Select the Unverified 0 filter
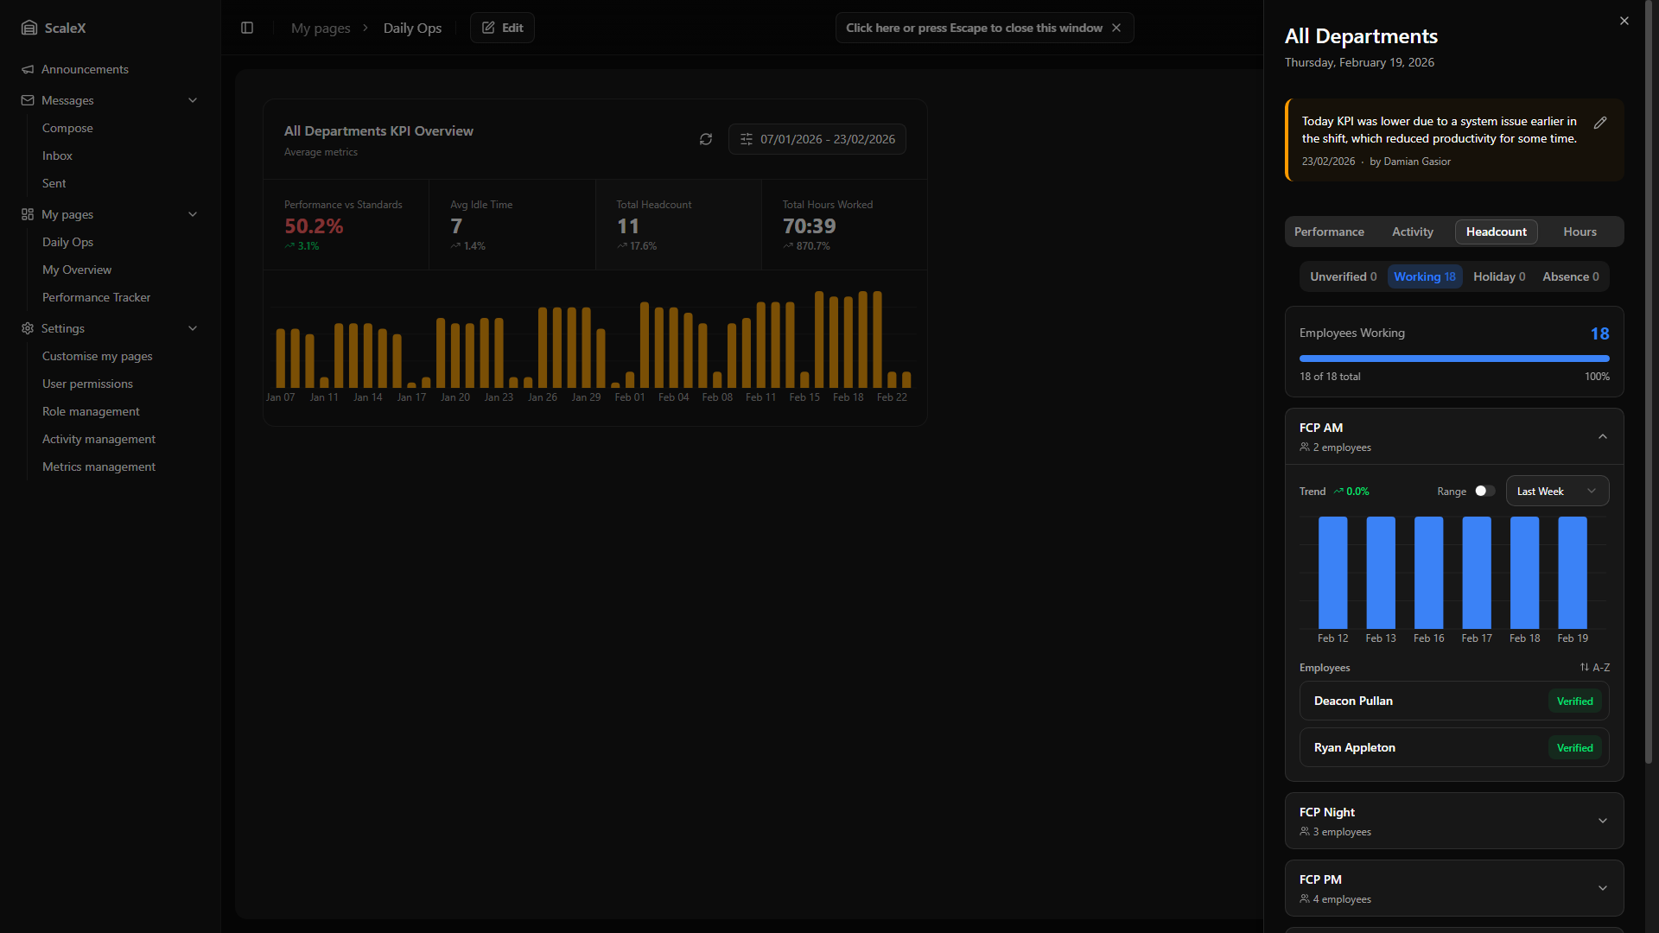 click(1343, 276)
